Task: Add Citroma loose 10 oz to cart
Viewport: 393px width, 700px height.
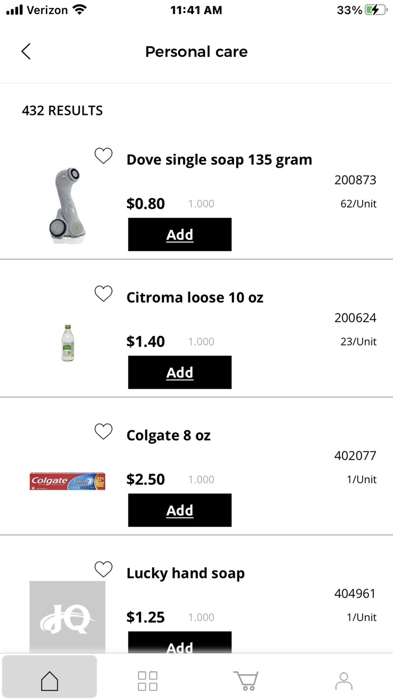Action: click(180, 373)
